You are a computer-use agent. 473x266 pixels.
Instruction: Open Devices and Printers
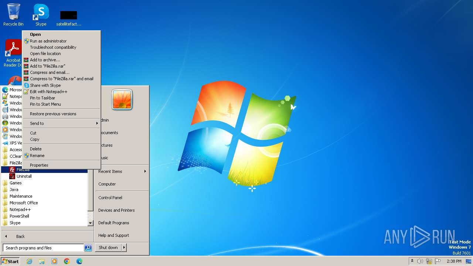[122, 210]
